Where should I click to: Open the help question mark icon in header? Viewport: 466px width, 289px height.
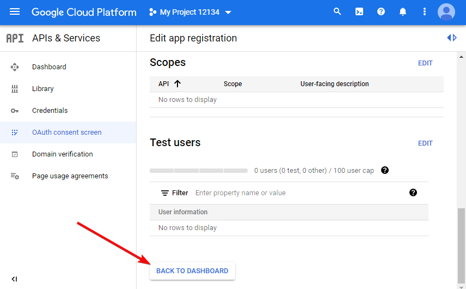coord(381,12)
